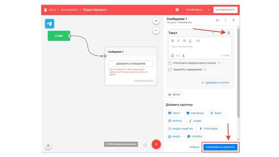Enable Отключить предпросмотр ссылок checkbox
This screenshot has height=157, width=279.
pyautogui.click(x=170, y=63)
